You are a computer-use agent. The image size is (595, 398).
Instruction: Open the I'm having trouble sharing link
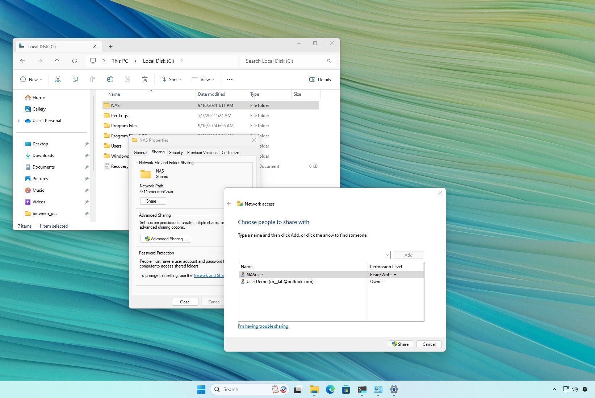[x=263, y=326]
